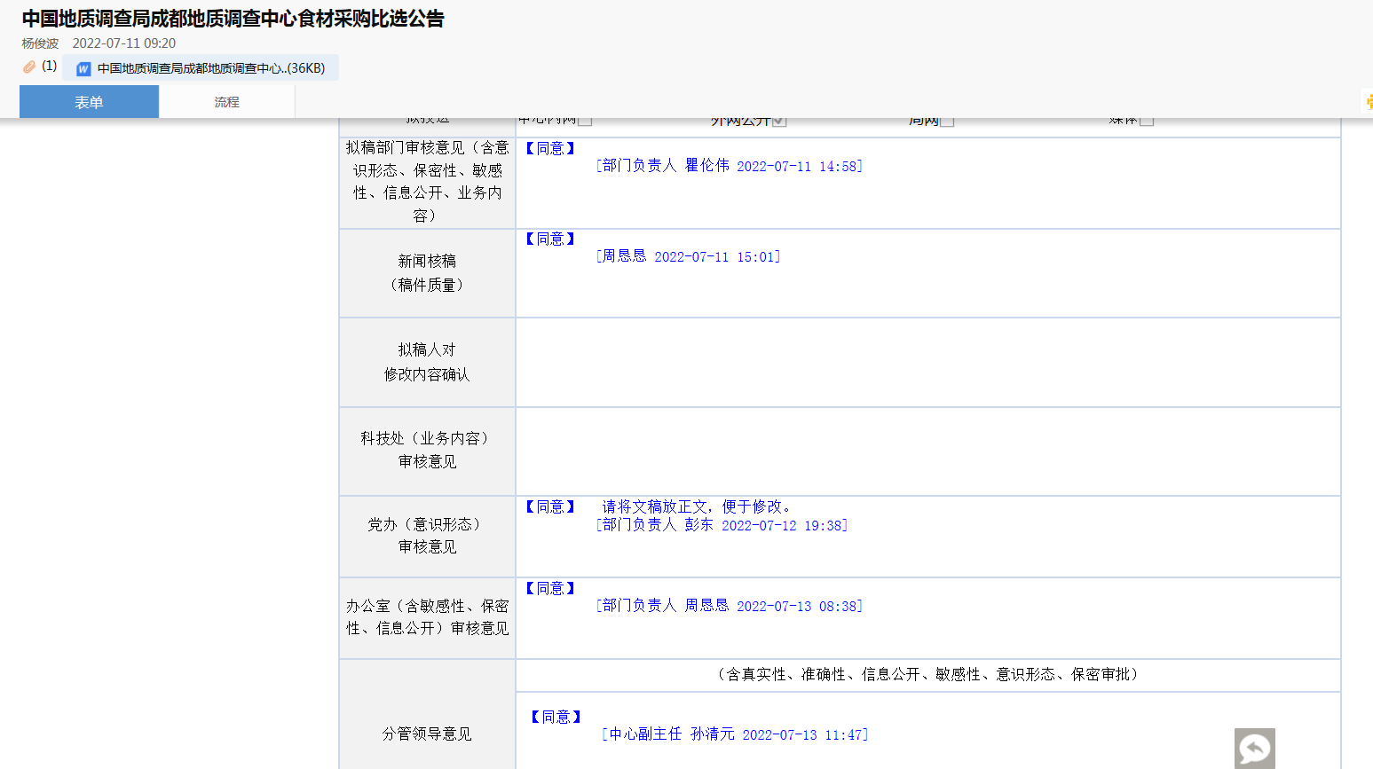Click the paperclip attachment icon
This screenshot has height=769, width=1373.
(x=29, y=67)
